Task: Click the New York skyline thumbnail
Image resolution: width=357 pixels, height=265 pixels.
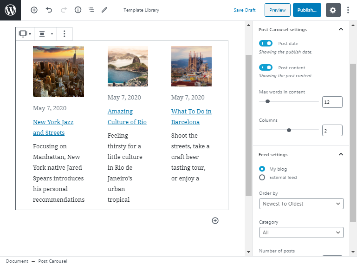Action: (58, 72)
